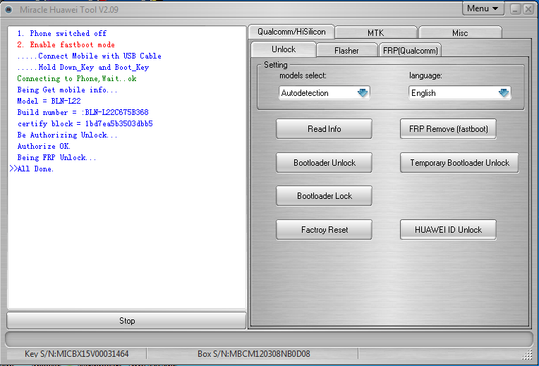The height and width of the screenshot is (366, 539).
Task: Click the Autodetection model field
Action: [324, 93]
